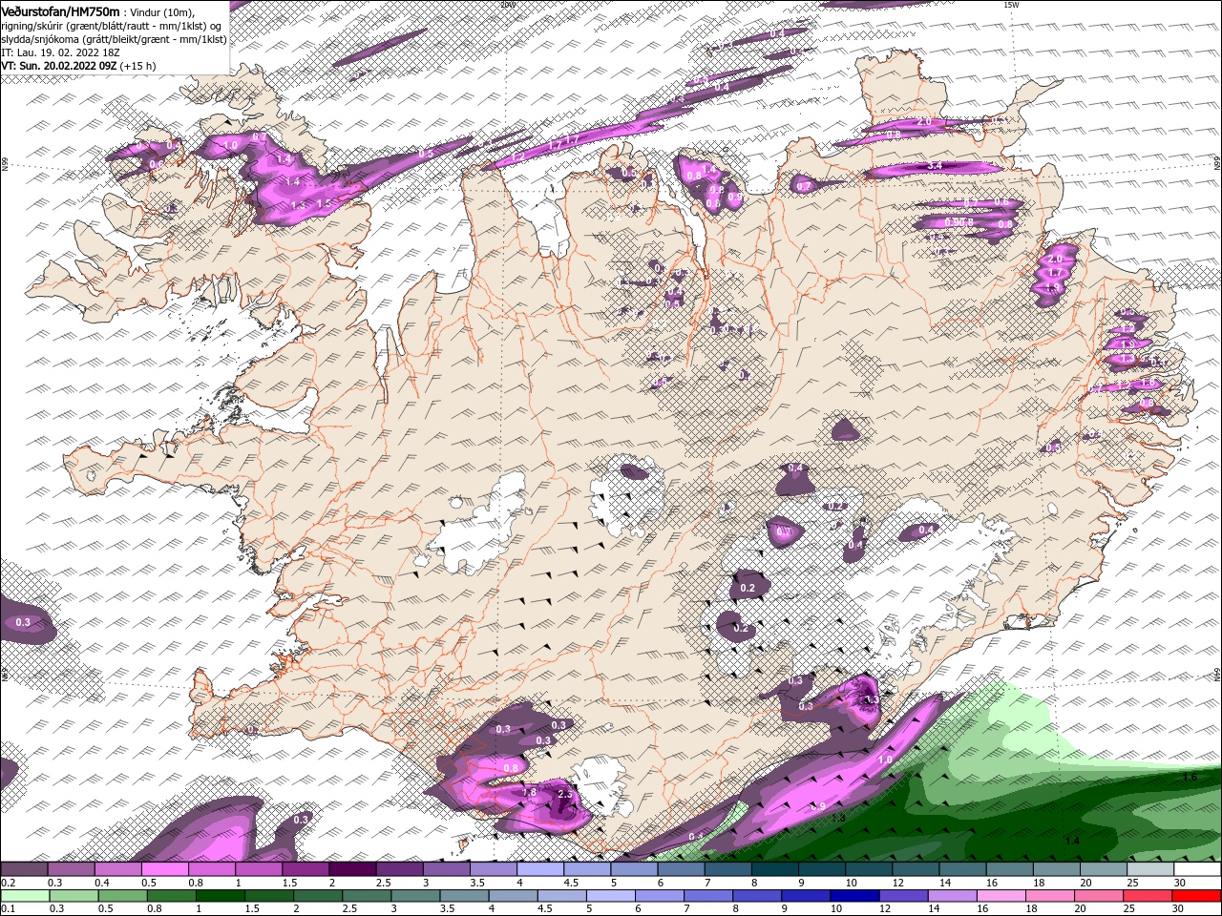Screen dimensions: 1222x916
Task: Select dark blue rain swatch between 10 and 12
Action: pyautogui.click(x=855, y=895)
